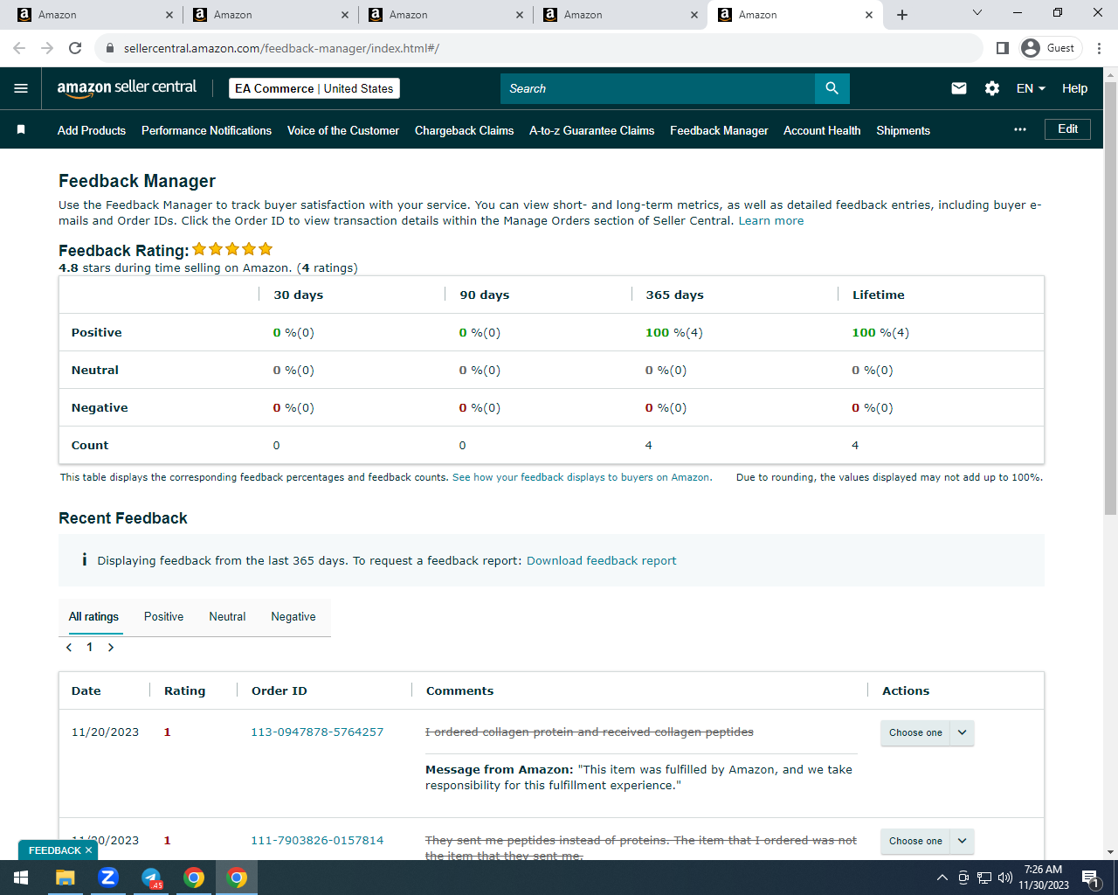Switch to the Neutral tab
Viewport: 1118px width, 895px height.
pos(227,616)
